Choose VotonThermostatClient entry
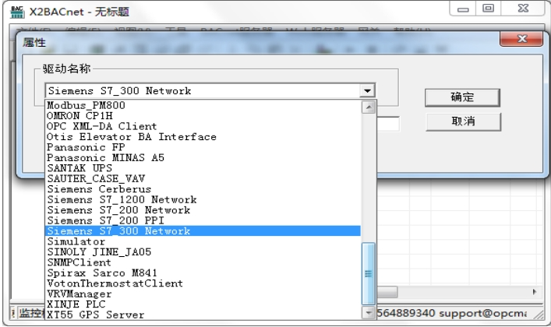551x327 pixels. [x=203, y=283]
